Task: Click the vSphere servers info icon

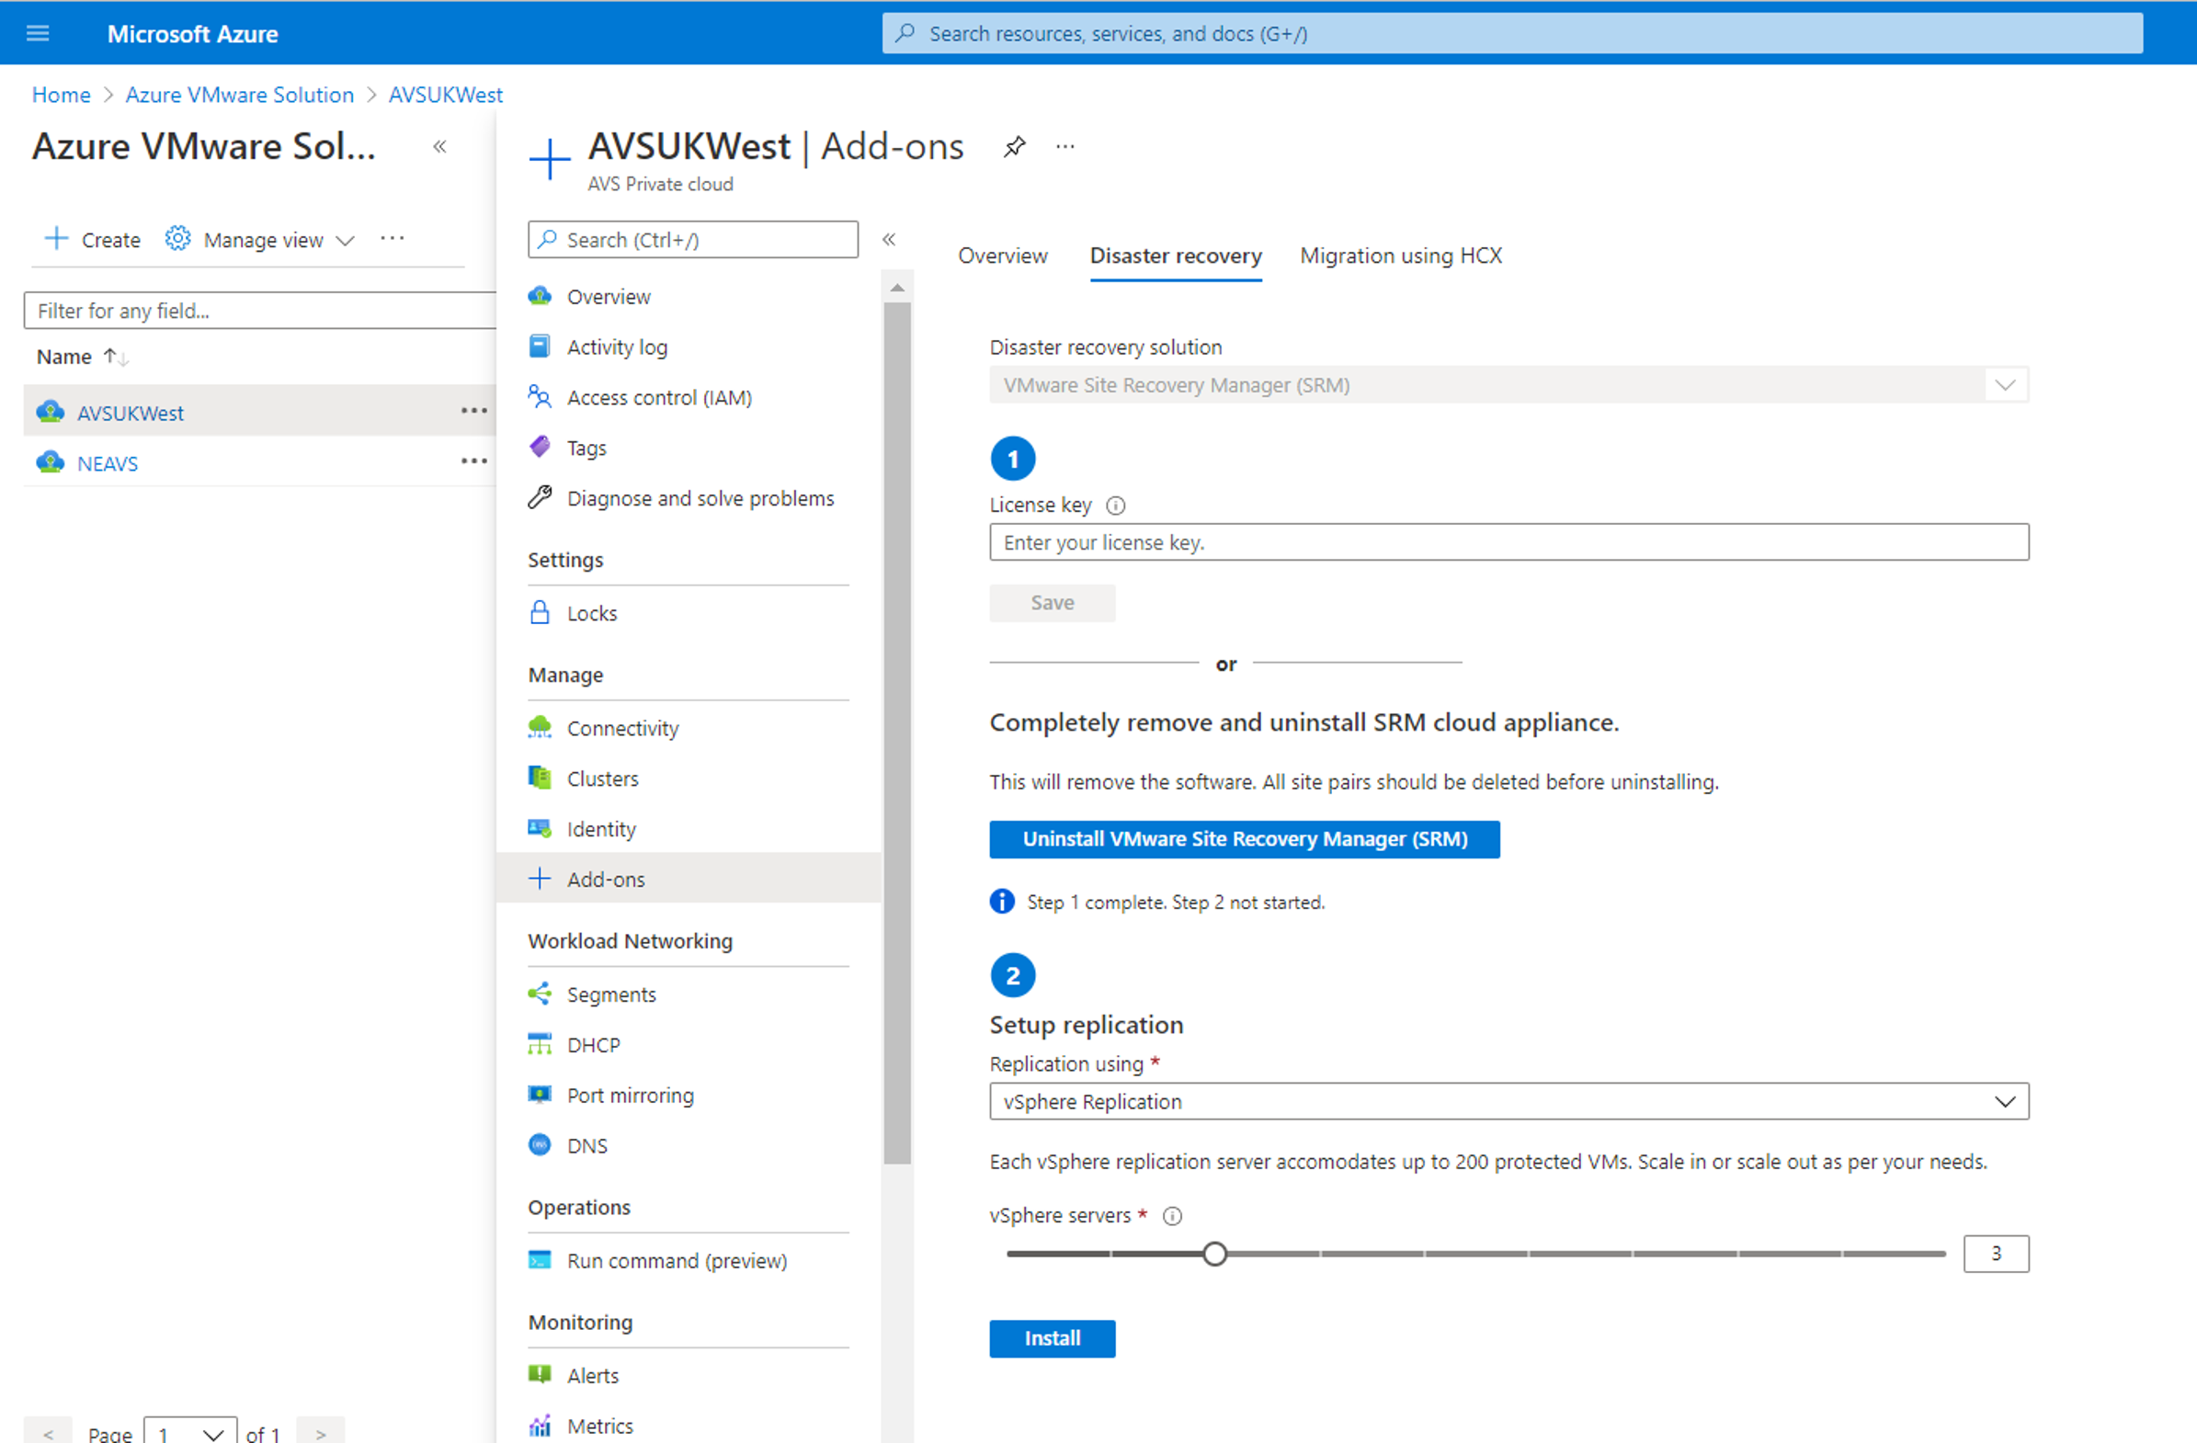Action: pos(1172,1216)
